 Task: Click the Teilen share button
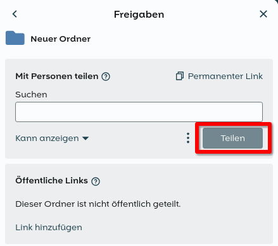click(x=232, y=138)
